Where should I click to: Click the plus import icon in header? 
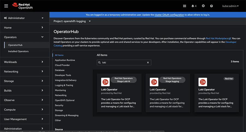(203, 6)
